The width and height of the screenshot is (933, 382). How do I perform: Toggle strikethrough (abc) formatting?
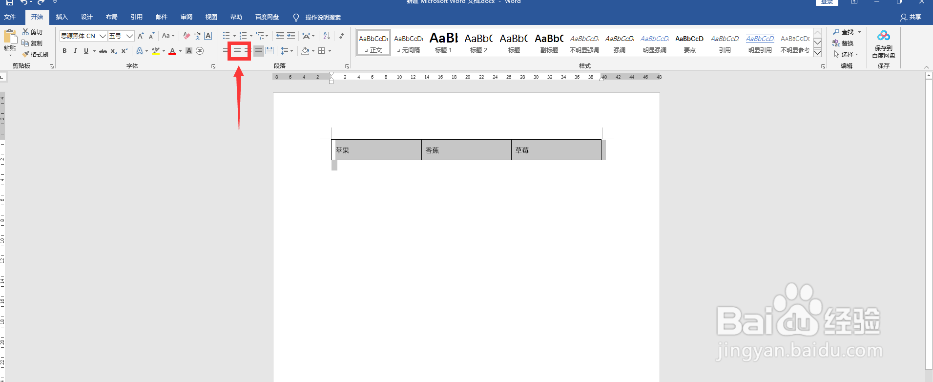click(103, 51)
